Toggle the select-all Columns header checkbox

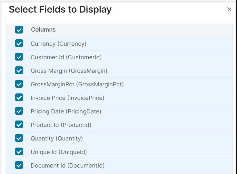tap(19, 30)
